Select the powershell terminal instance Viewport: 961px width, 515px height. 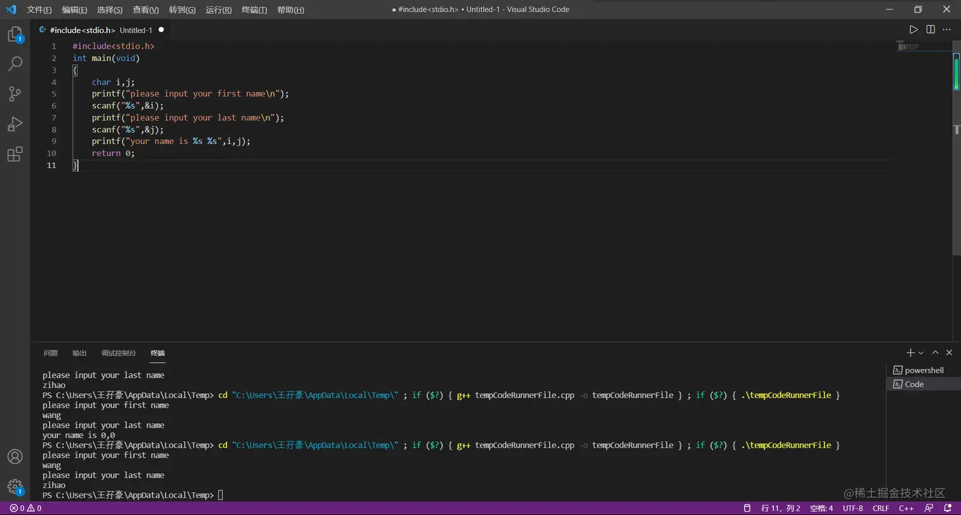pyautogui.click(x=924, y=370)
